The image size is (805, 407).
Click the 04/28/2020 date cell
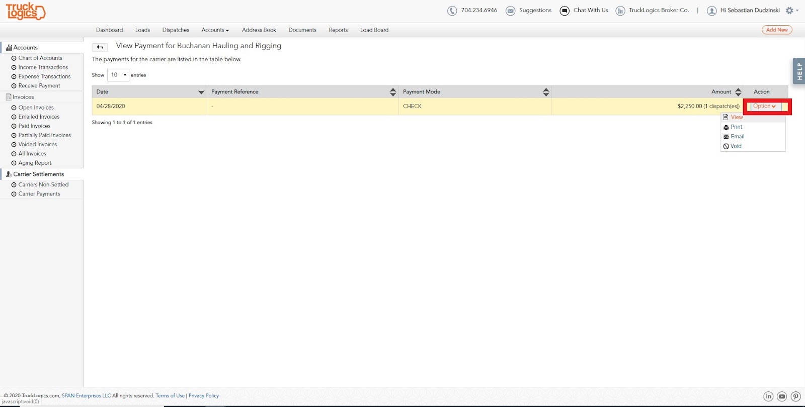tap(149, 107)
